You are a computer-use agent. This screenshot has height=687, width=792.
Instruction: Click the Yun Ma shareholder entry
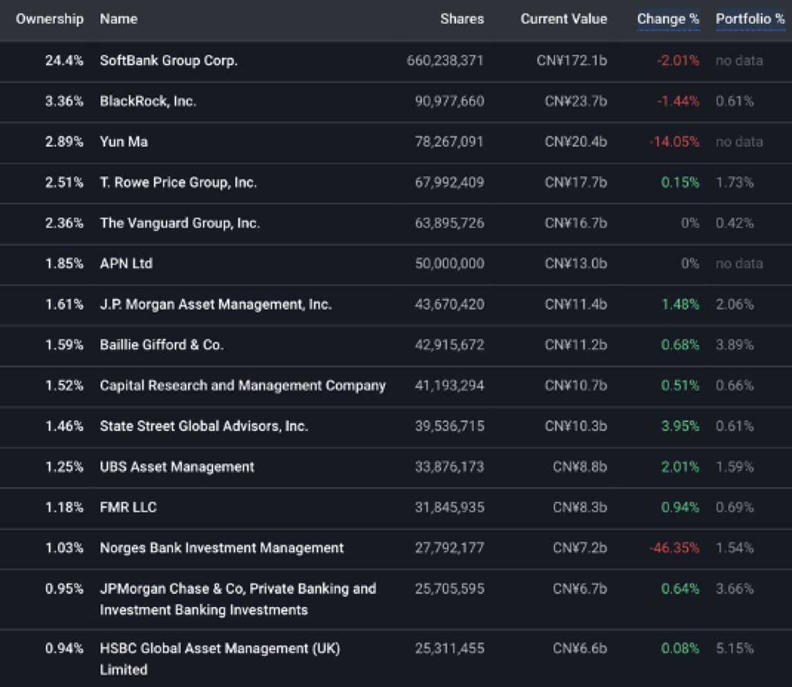pyautogui.click(x=124, y=142)
